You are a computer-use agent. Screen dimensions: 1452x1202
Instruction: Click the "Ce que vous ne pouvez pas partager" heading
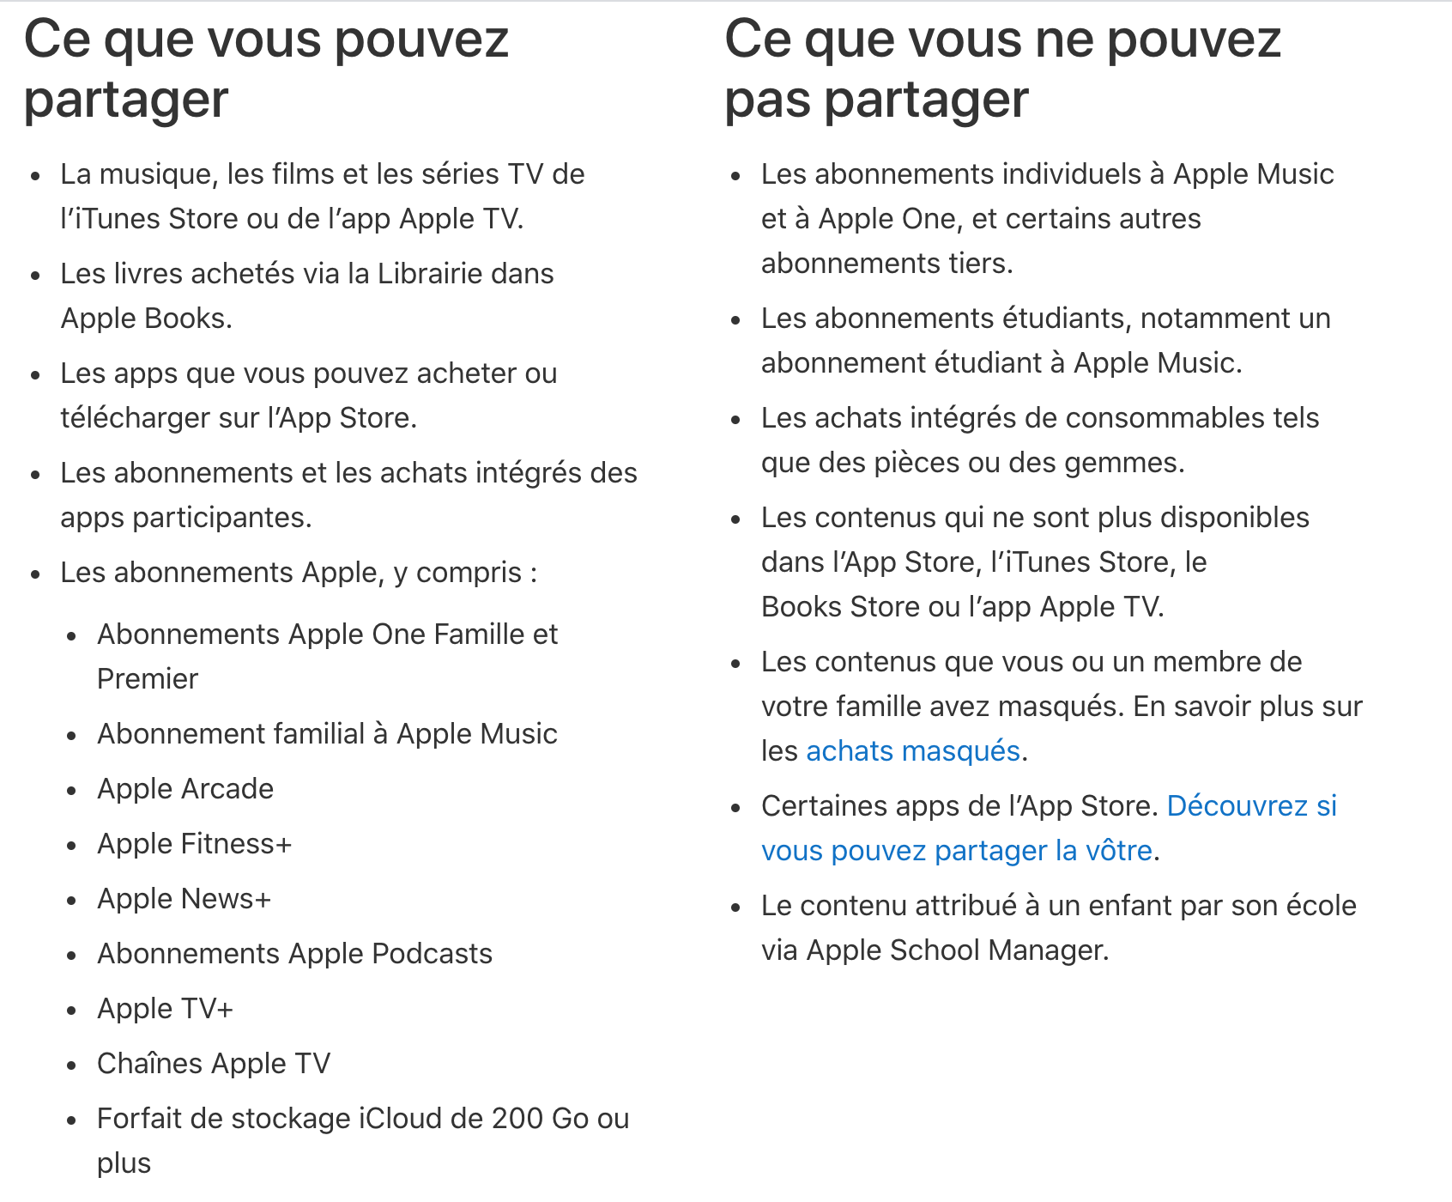pyautogui.click(x=1002, y=69)
